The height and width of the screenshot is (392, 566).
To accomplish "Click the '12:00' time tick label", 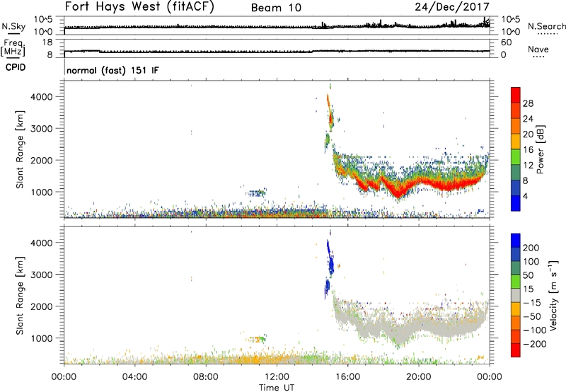I will pyautogui.click(x=277, y=377).
